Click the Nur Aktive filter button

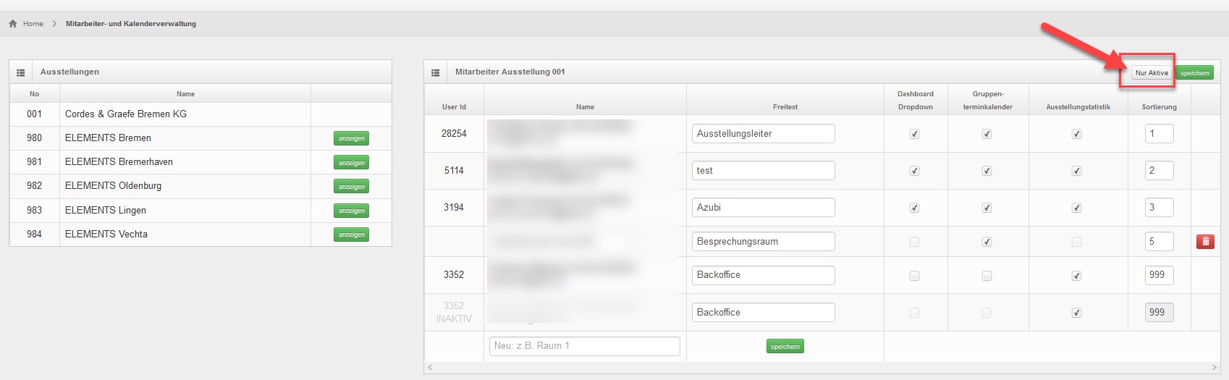(x=1152, y=72)
